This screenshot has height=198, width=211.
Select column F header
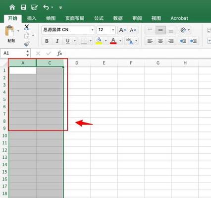click(131, 63)
